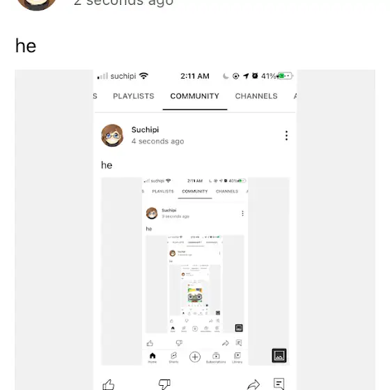The width and height of the screenshot is (390, 390).
Task: Open Subscriptions in nested bottom bar
Action: 216,358
